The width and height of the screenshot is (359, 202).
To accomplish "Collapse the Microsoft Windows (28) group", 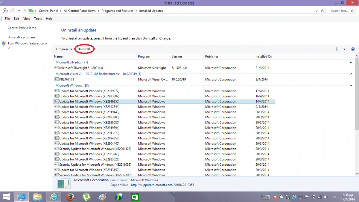I will tap(351, 85).
